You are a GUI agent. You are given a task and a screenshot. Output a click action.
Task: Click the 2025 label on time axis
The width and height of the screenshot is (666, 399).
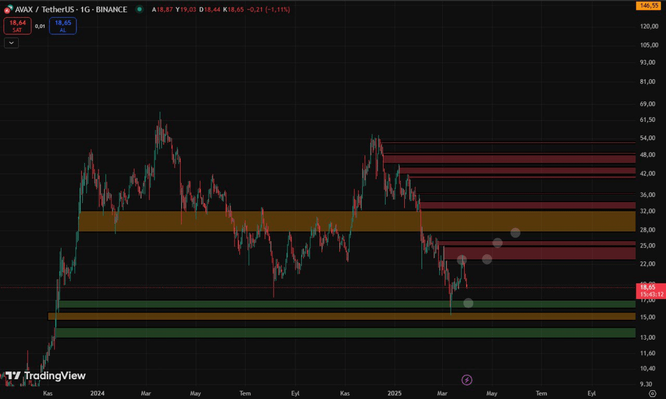393,393
